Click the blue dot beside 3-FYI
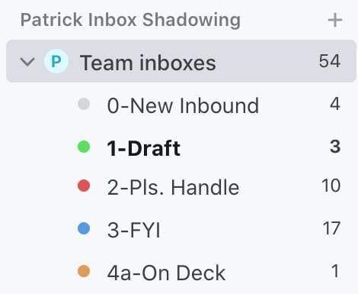This screenshot has width=358, height=294. (84, 228)
